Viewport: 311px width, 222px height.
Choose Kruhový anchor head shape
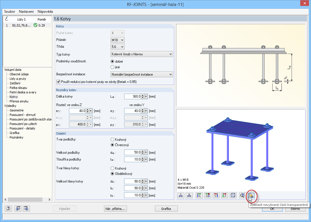click(x=113, y=168)
